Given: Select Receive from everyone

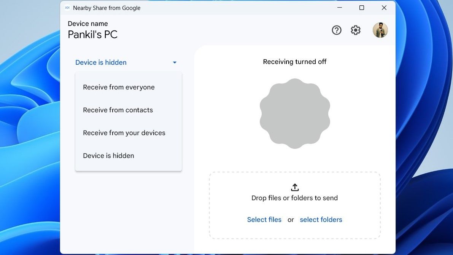Looking at the screenshot, I should pyautogui.click(x=119, y=87).
